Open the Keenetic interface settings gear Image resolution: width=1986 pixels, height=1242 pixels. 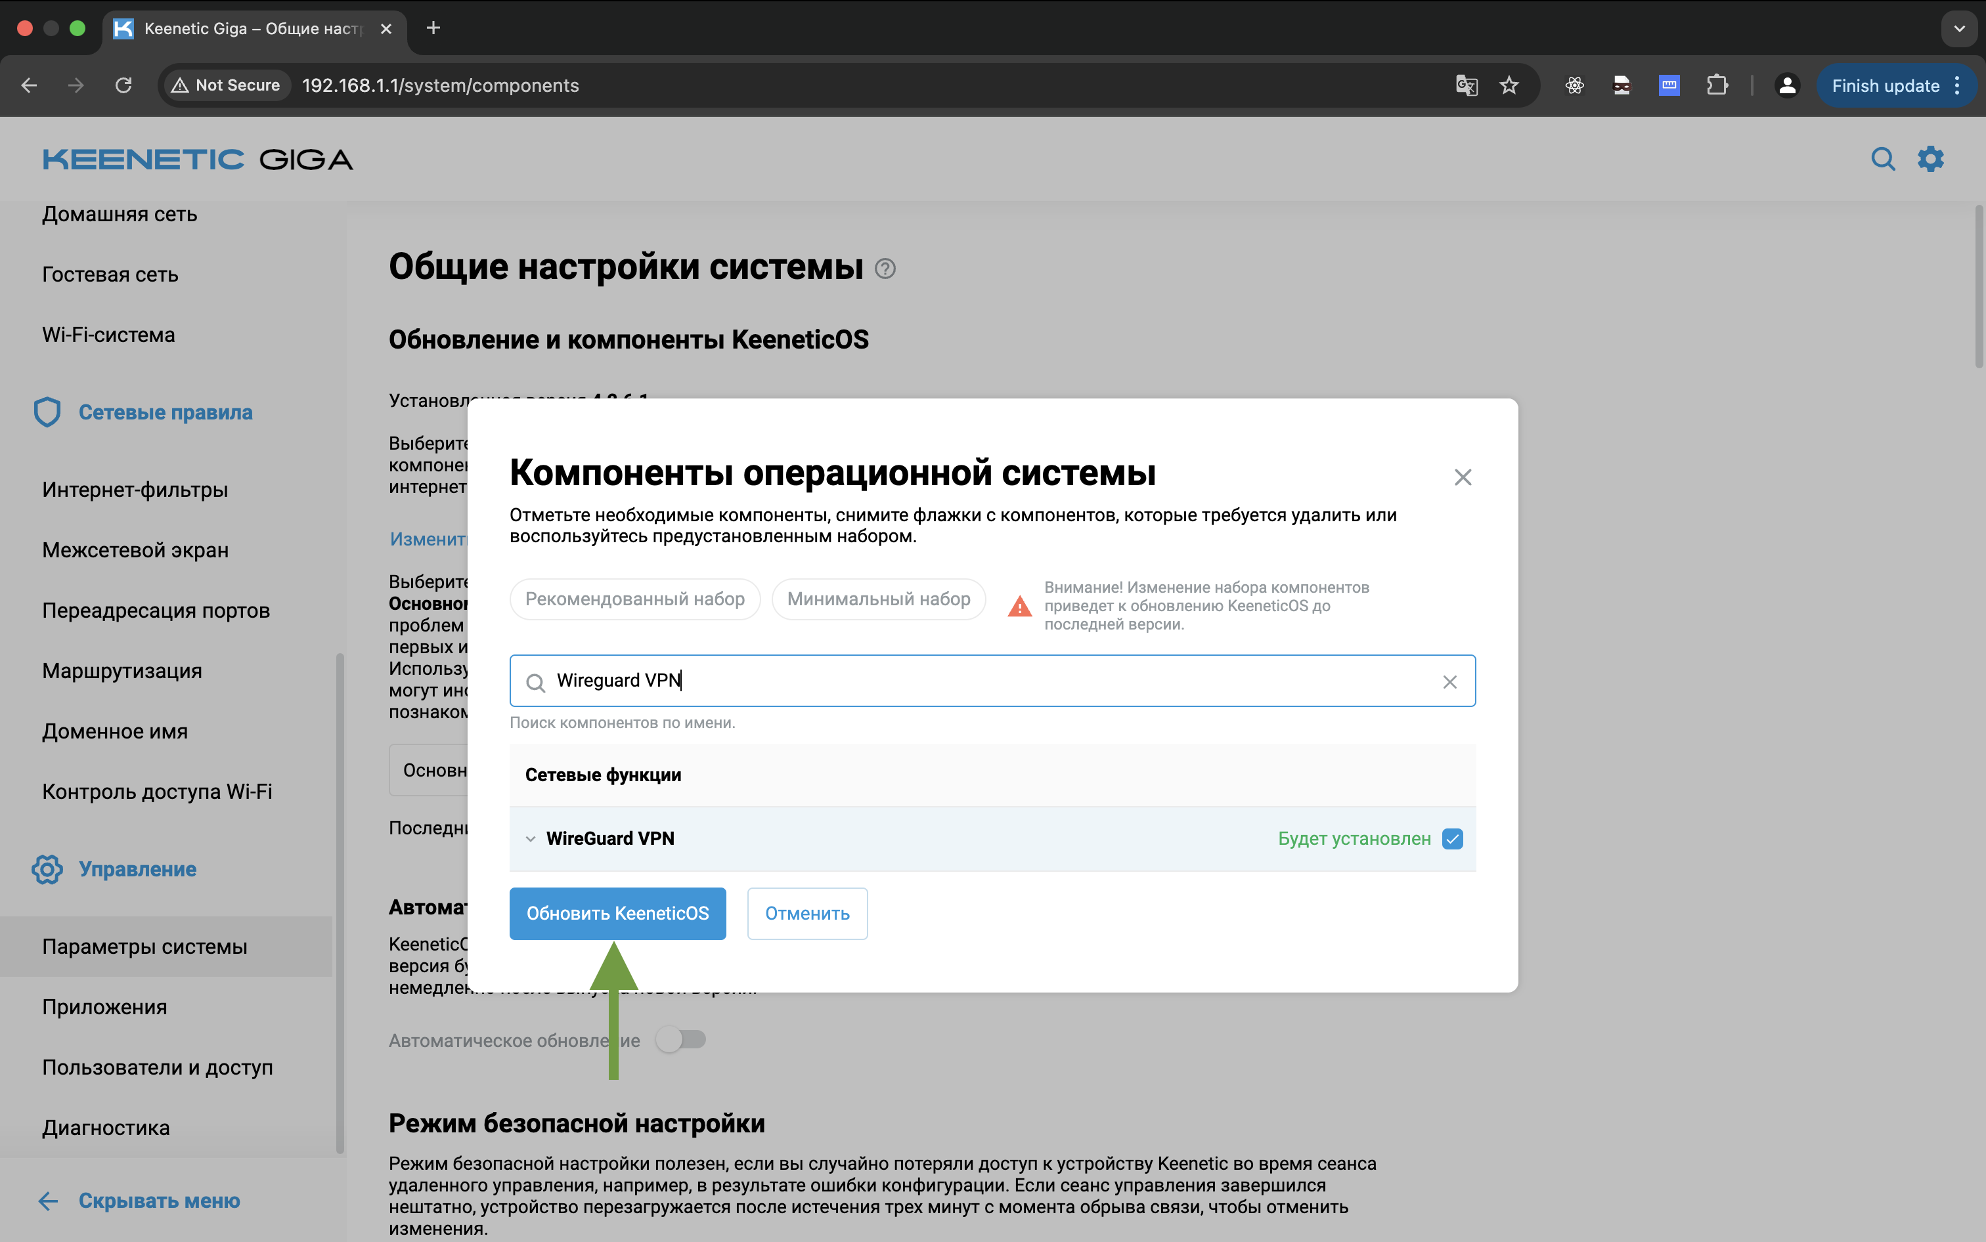coord(1930,159)
